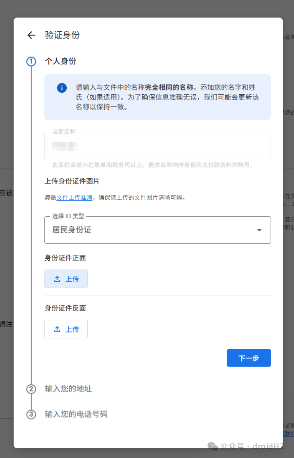Viewport: 294px width, 458px height.
Task: Click the 验证身份 dialog title
Action: tap(62, 35)
